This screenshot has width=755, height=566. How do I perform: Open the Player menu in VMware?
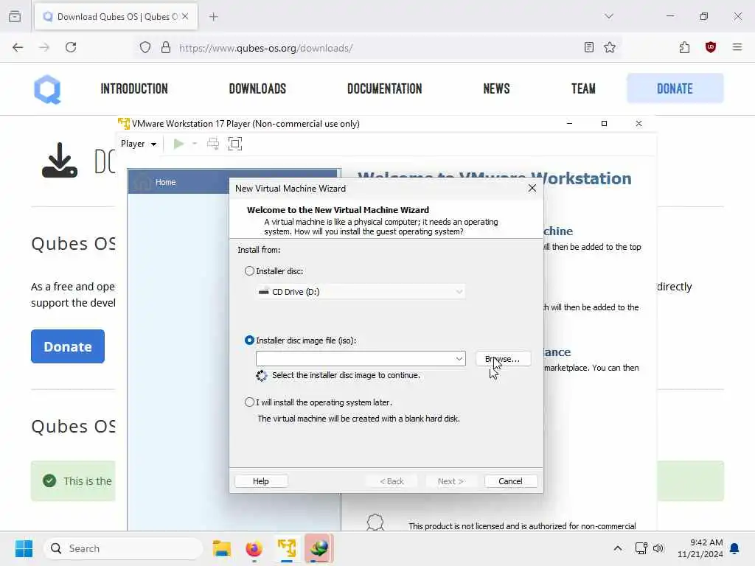[x=138, y=144]
